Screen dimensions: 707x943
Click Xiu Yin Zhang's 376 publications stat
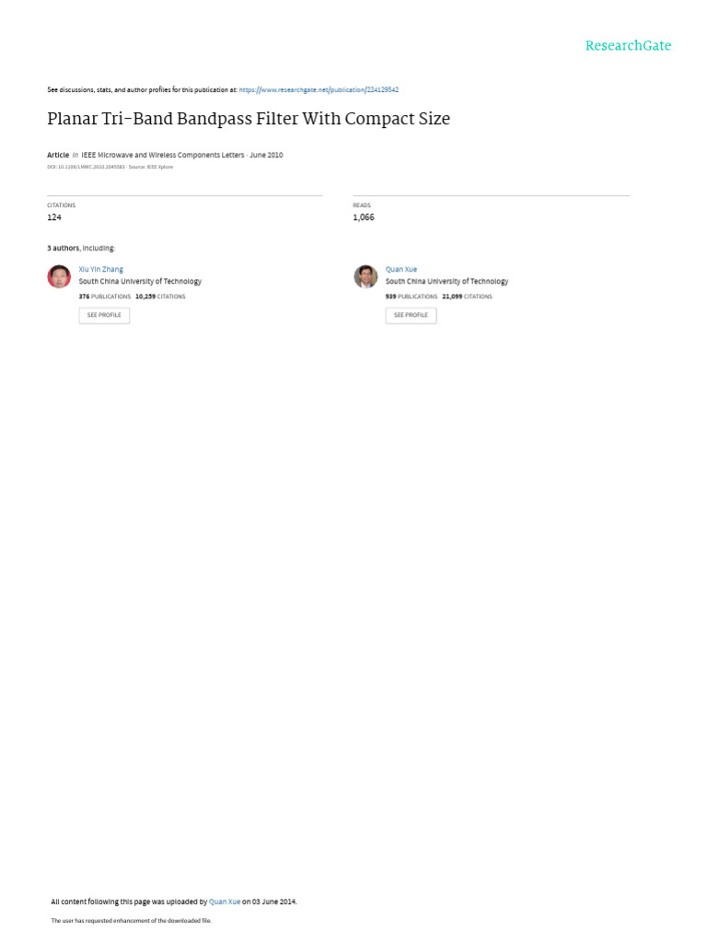105,297
